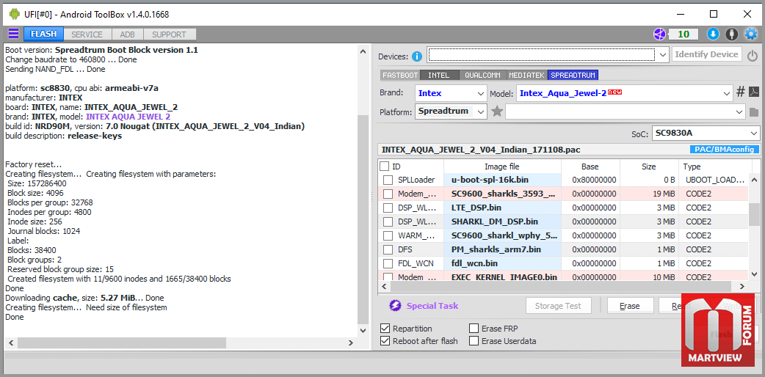Check the SPLLoader partition checkbox
The width and height of the screenshot is (765, 377).
(x=388, y=180)
